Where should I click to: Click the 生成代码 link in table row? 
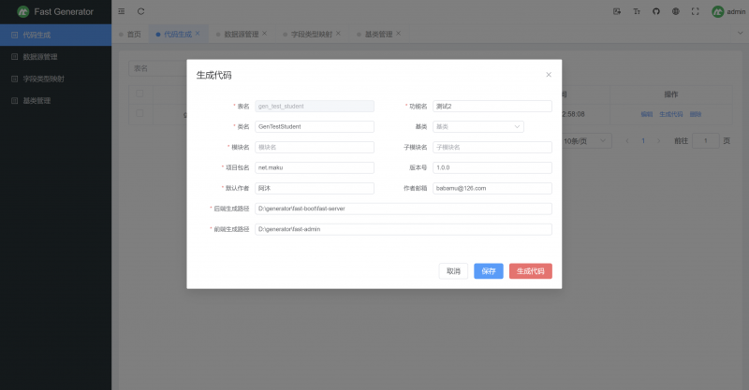pyautogui.click(x=670, y=114)
